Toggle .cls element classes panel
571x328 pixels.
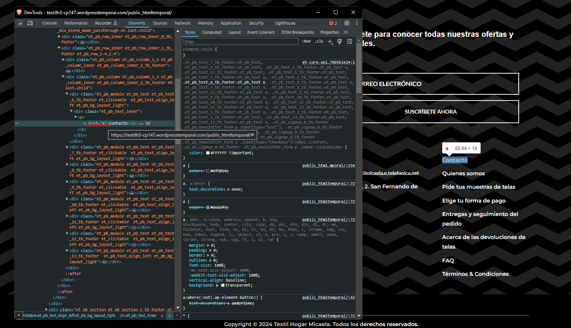[x=319, y=41]
